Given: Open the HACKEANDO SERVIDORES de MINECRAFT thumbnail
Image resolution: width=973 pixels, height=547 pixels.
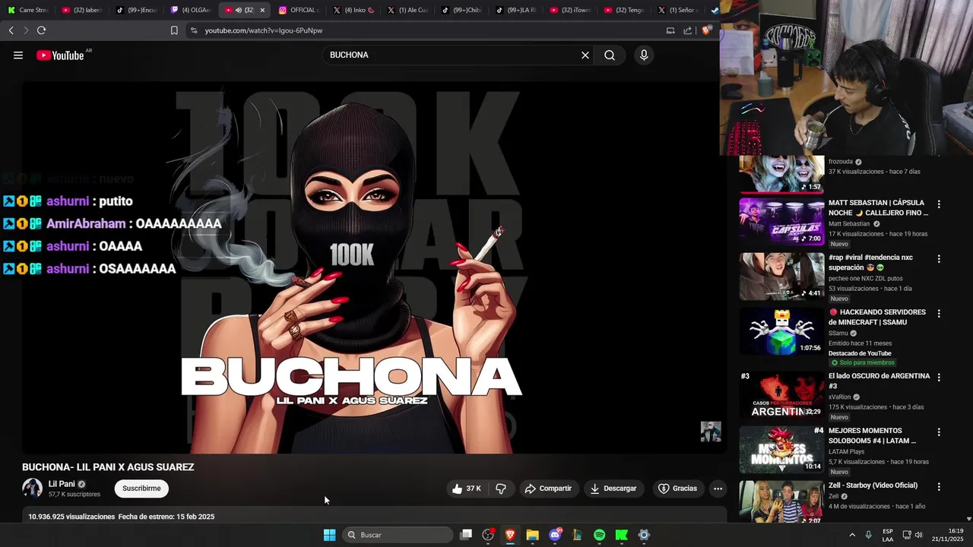Looking at the screenshot, I should point(781,331).
